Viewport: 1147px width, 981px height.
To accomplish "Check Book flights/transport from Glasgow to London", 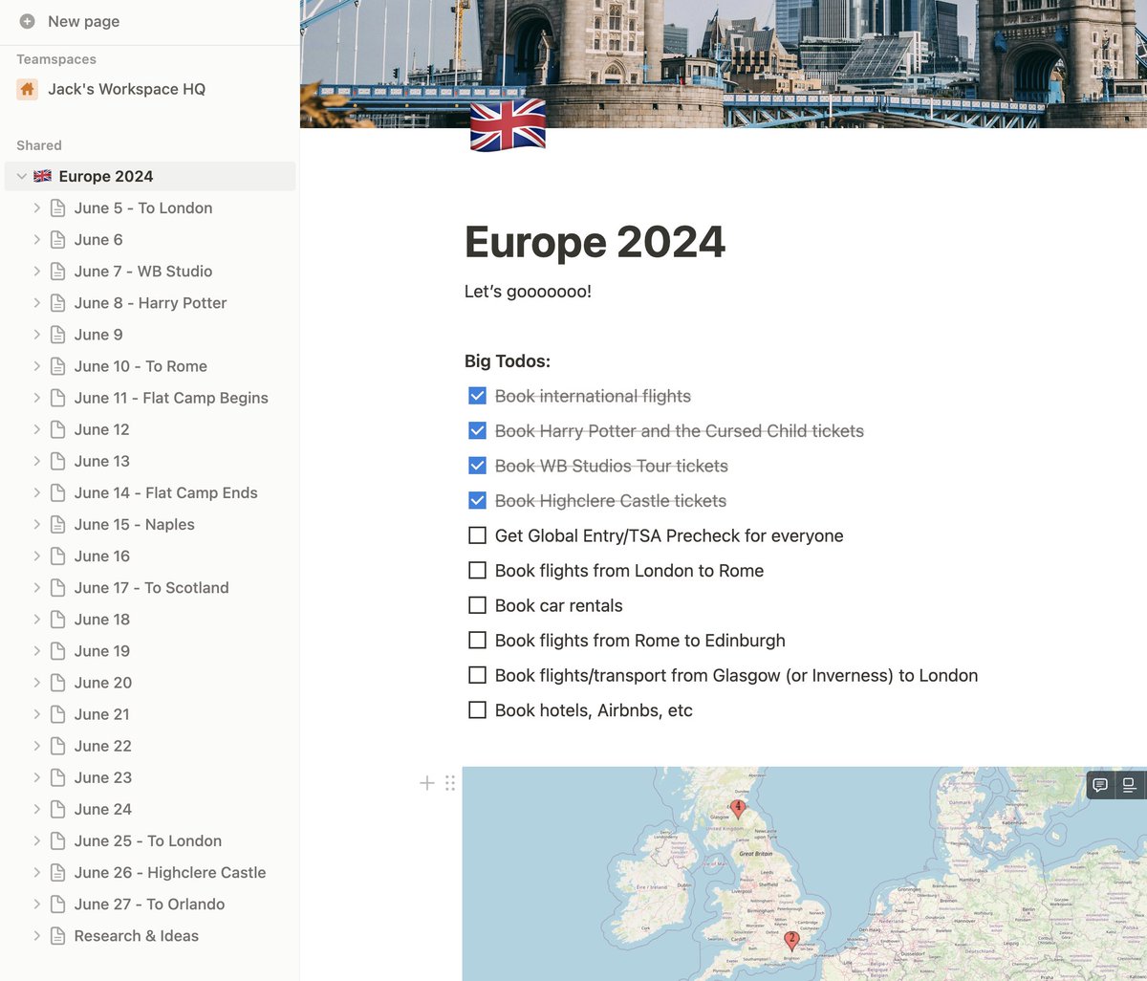I will [478, 675].
